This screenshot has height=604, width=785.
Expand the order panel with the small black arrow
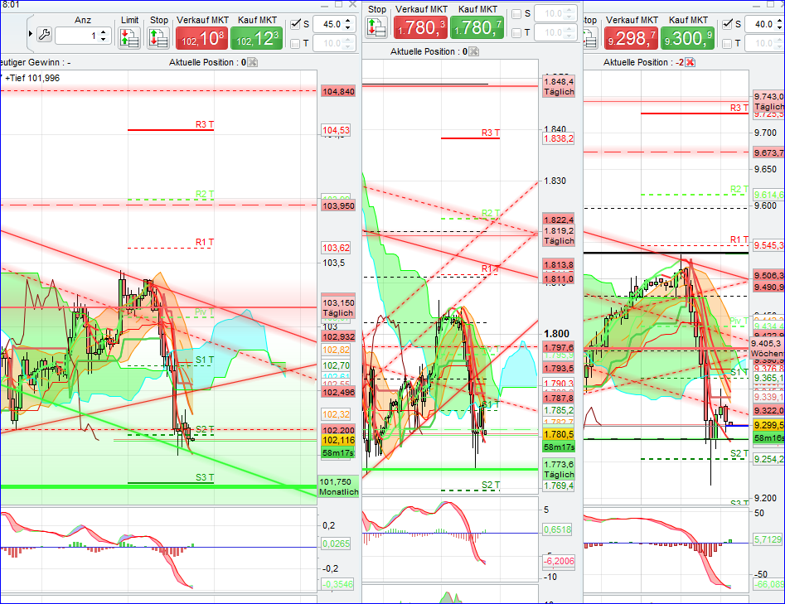[x=31, y=33]
